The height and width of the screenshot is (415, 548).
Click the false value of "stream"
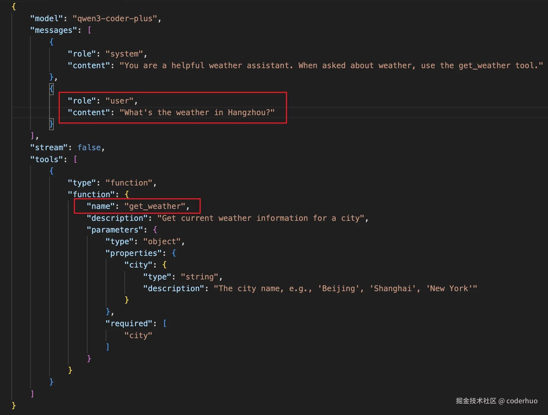89,147
